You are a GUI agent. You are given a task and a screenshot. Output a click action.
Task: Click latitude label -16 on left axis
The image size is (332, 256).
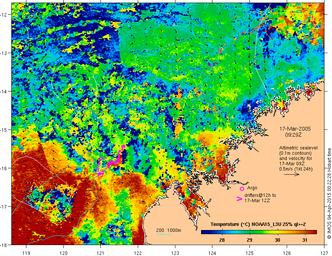click(4, 168)
